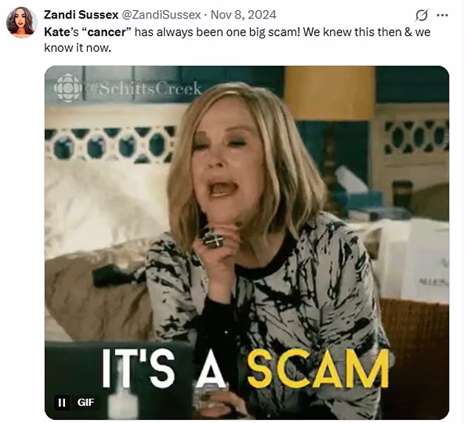Pause the playing GIF
The image size is (468, 423).
point(62,402)
